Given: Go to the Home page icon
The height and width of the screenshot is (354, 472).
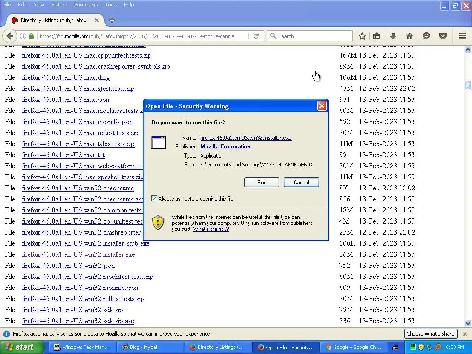Looking at the screenshot, I should click(410, 36).
